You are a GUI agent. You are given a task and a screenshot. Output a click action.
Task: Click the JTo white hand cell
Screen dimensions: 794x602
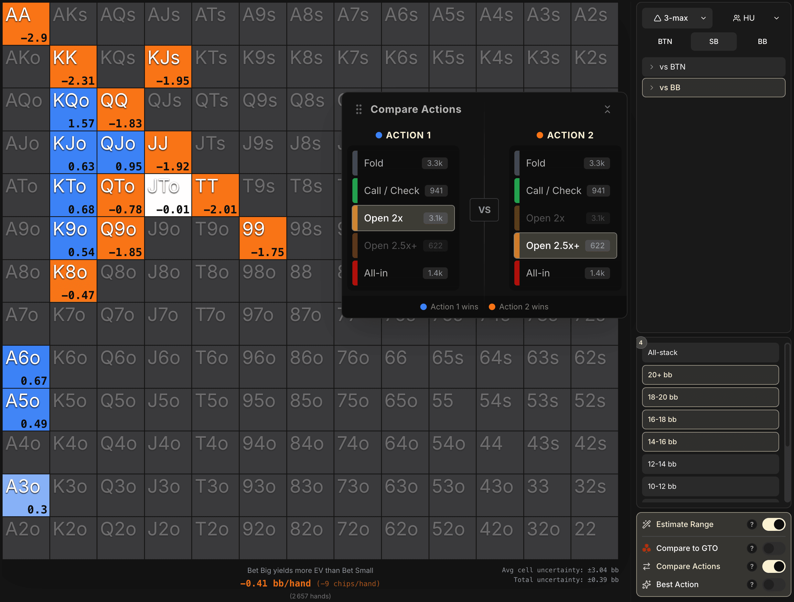(168, 195)
